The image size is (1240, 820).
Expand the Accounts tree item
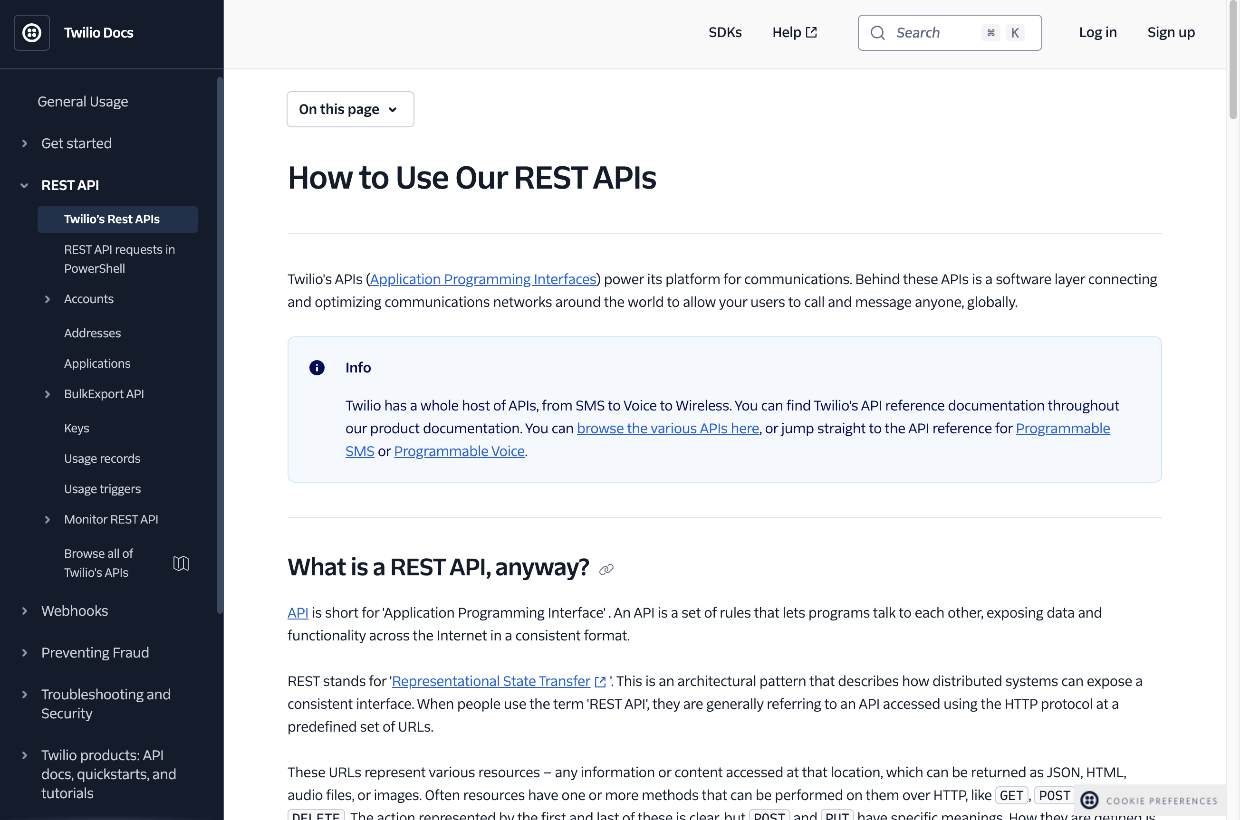(47, 299)
